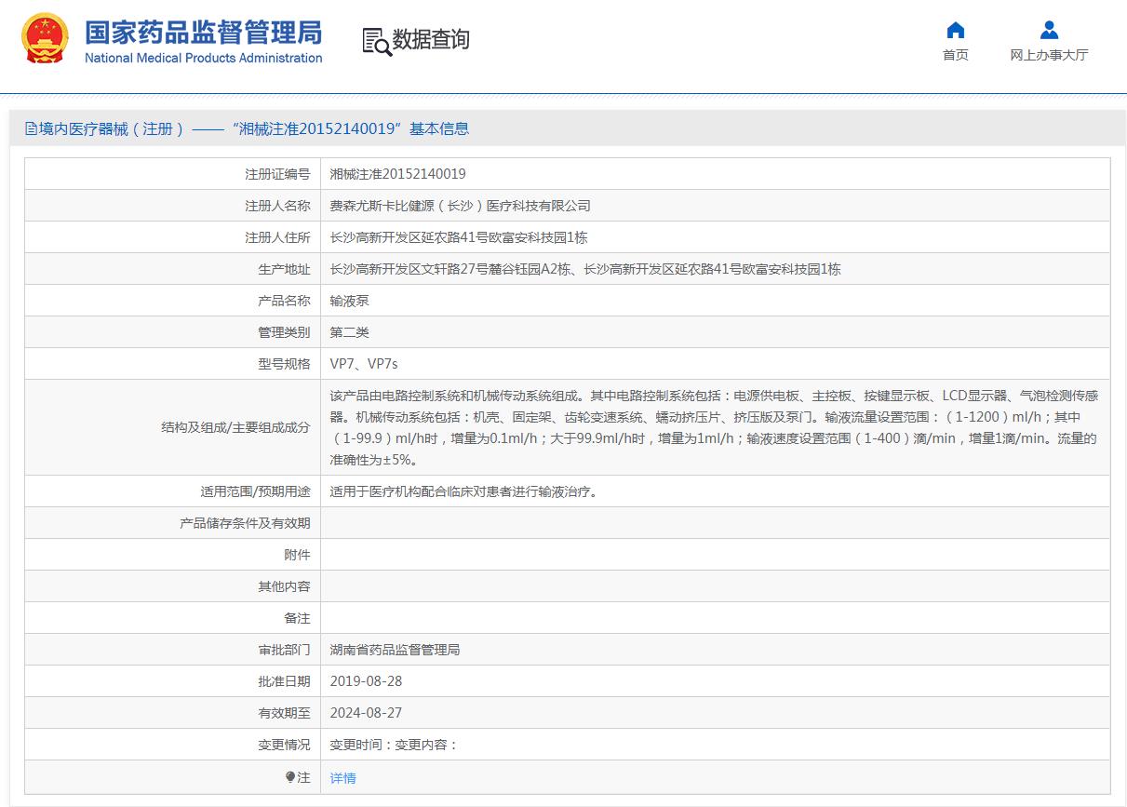
Task: Click the 生产地址 label
Action: click(x=284, y=269)
